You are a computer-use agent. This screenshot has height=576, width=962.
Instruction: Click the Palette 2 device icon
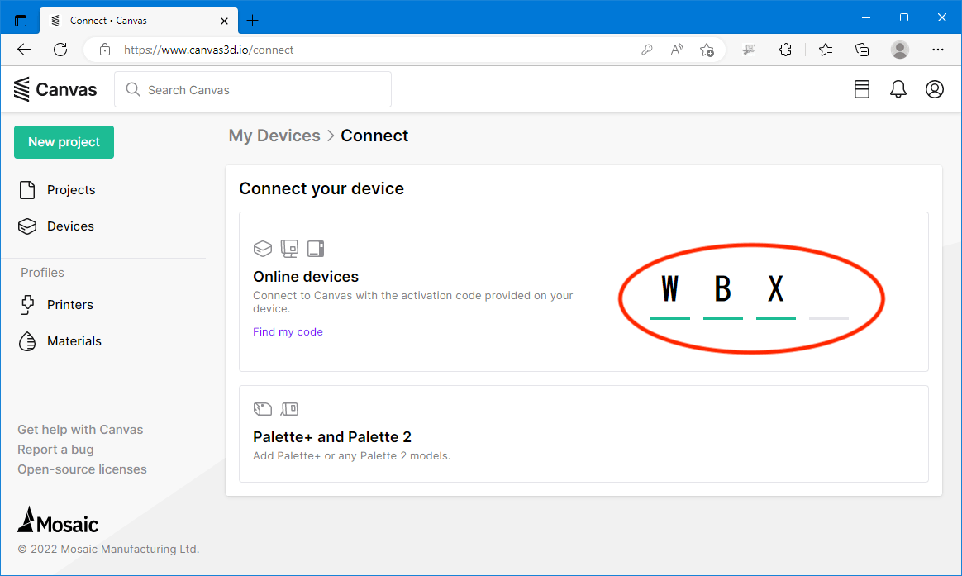click(289, 409)
